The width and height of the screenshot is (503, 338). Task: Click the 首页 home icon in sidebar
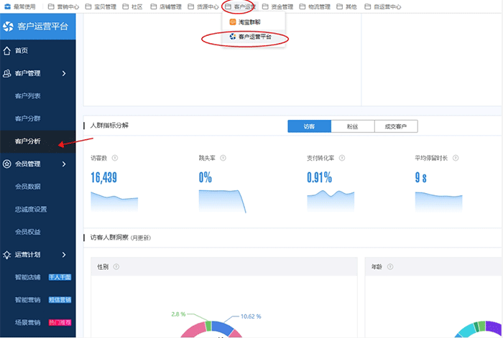pos(7,51)
